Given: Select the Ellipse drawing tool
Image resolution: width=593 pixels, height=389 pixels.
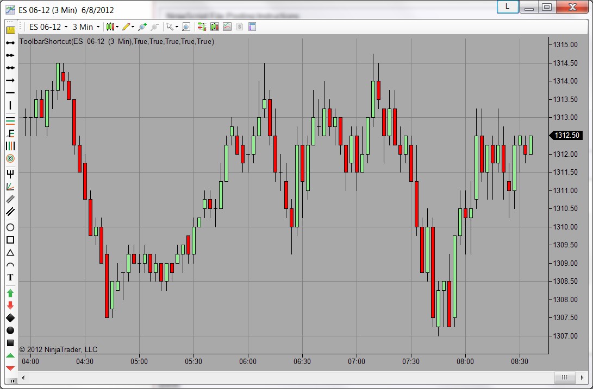Looking at the screenshot, I should point(10,227).
